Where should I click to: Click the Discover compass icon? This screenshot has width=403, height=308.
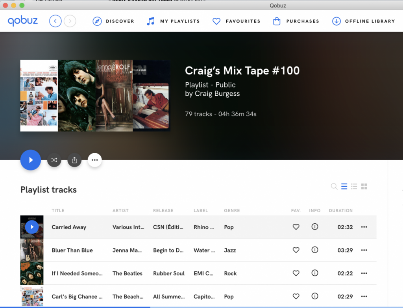pos(97,21)
